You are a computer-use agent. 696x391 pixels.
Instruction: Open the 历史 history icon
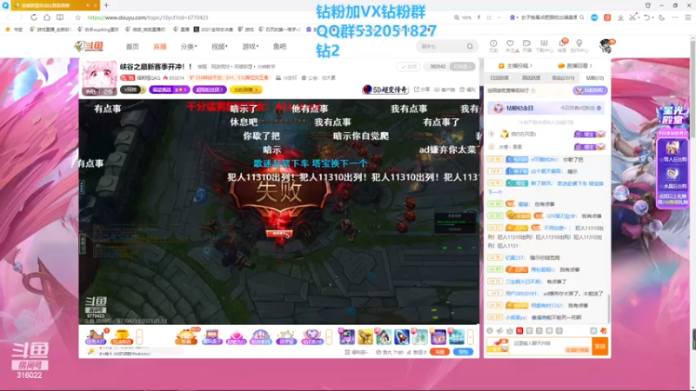pyautogui.click(x=493, y=46)
